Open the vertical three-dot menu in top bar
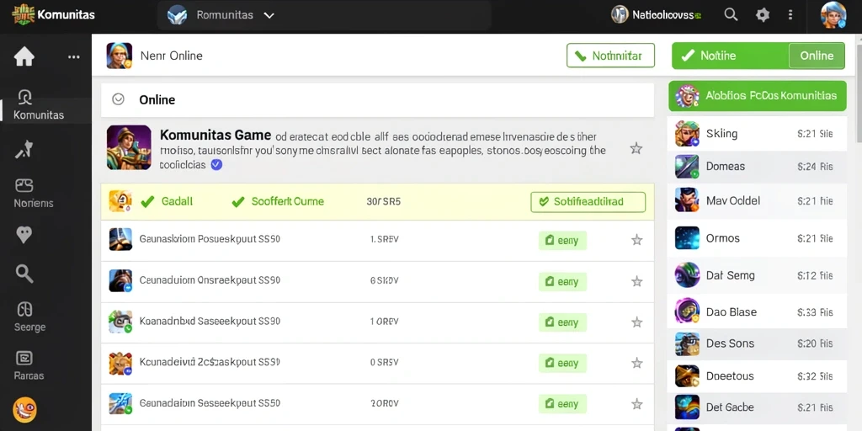This screenshot has width=862, height=431. coord(790,15)
